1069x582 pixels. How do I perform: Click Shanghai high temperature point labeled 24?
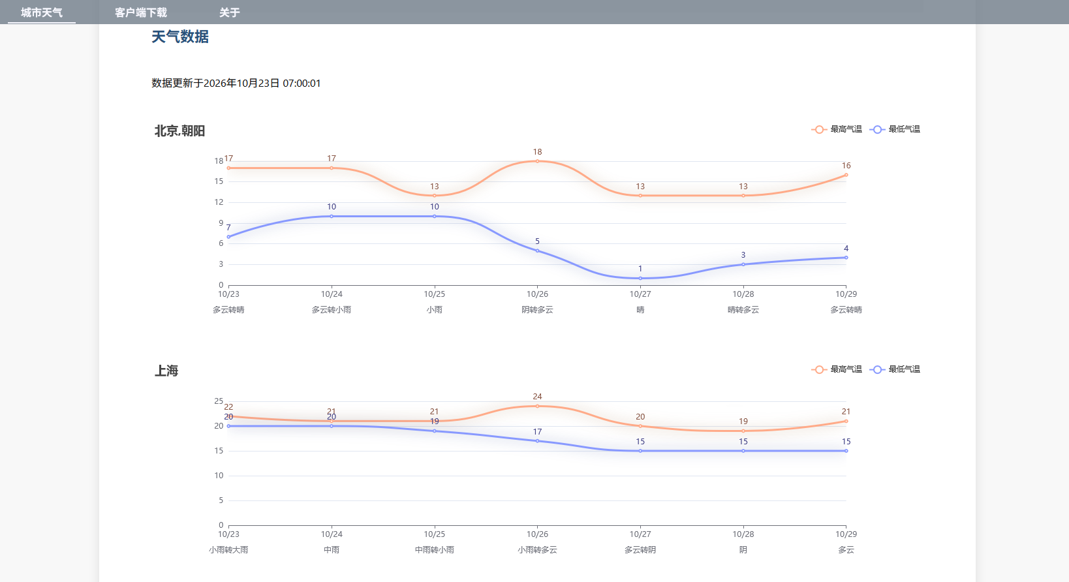point(538,406)
